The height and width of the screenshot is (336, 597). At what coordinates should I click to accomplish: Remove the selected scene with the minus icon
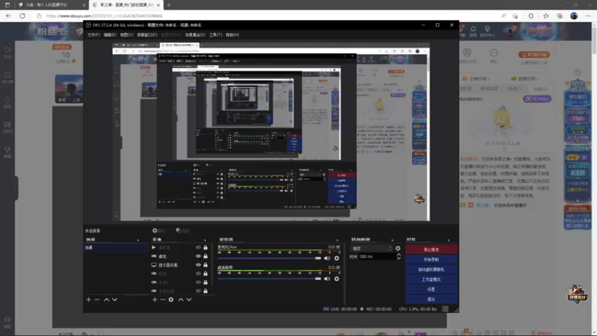[97, 300]
